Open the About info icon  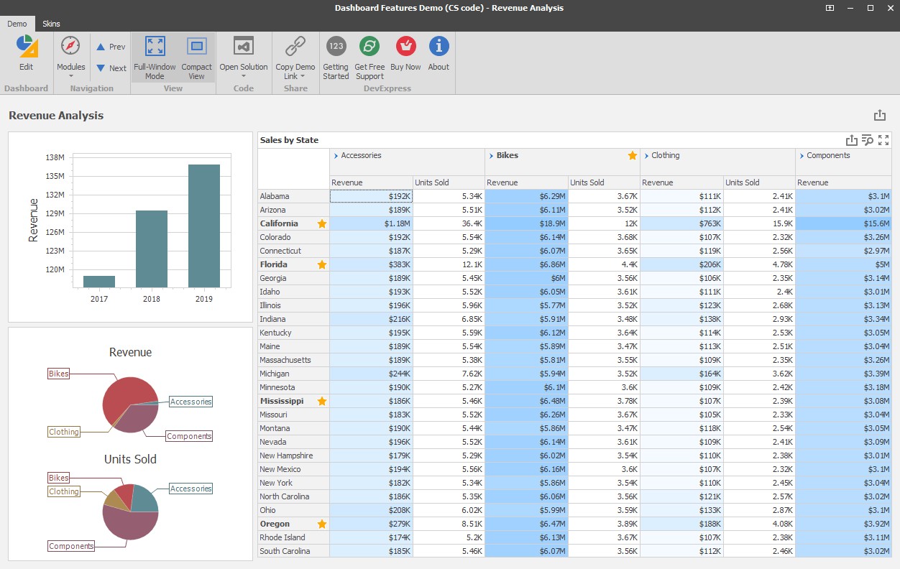(438, 47)
